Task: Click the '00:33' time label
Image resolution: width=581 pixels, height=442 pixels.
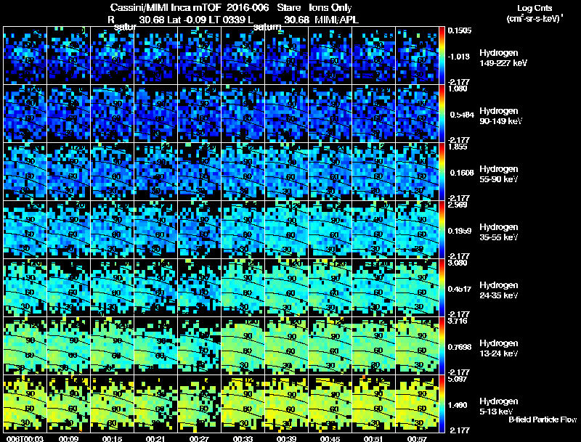Action: click(243, 438)
